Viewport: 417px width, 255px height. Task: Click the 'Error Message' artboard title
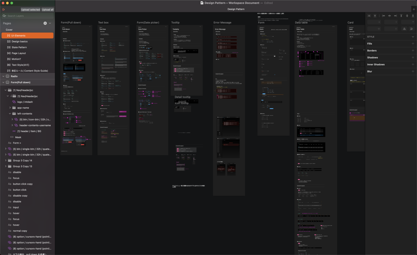222,23
